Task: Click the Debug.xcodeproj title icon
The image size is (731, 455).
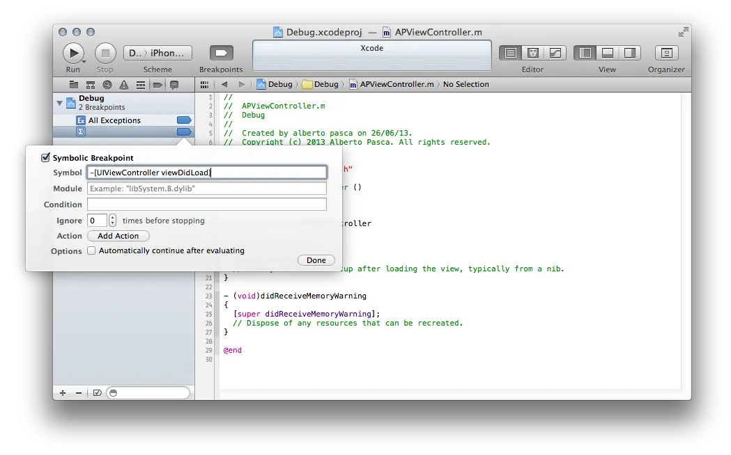Action: pos(278,32)
